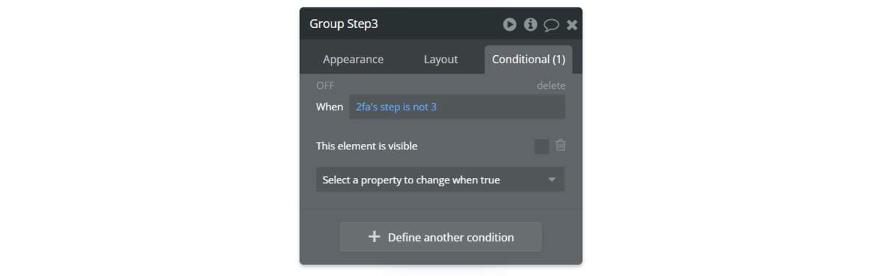This screenshot has width=884, height=276.
Task: Open the info icon for Group Step3
Action: [530, 24]
